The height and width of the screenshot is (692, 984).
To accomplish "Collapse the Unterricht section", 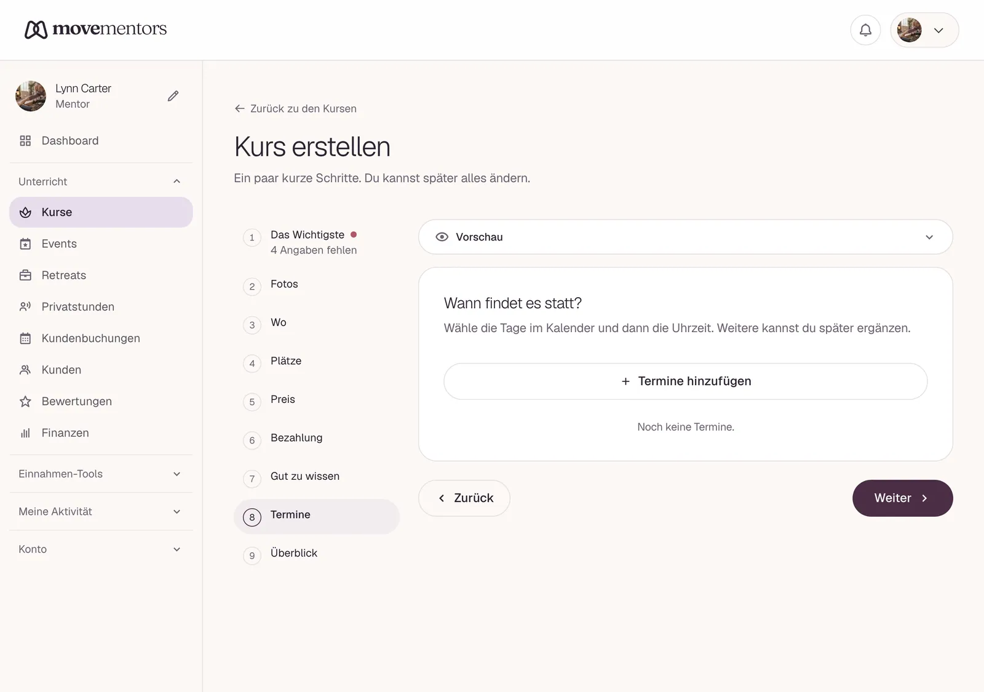I will coord(101,181).
